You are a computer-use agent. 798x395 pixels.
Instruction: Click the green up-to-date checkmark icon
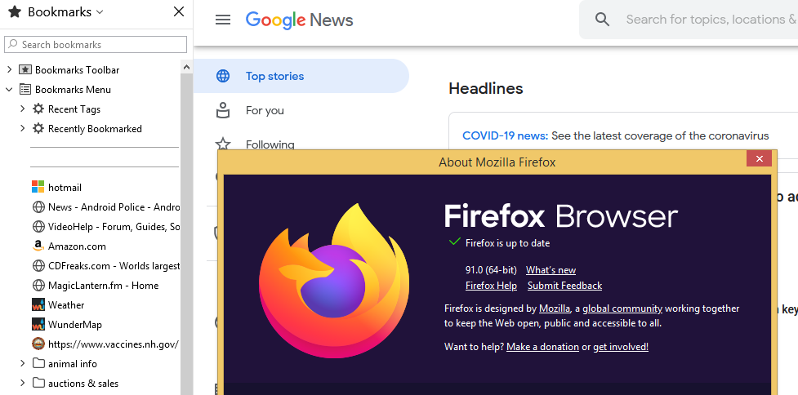454,242
